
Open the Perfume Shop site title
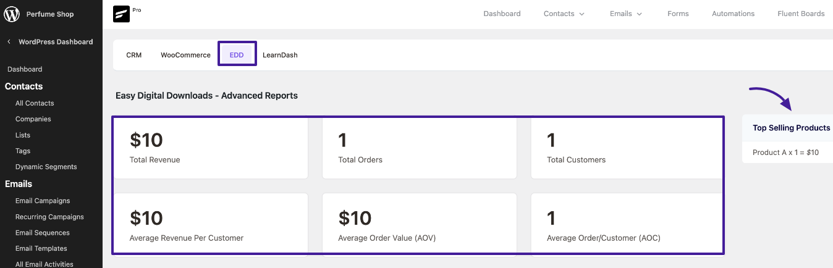pos(50,14)
